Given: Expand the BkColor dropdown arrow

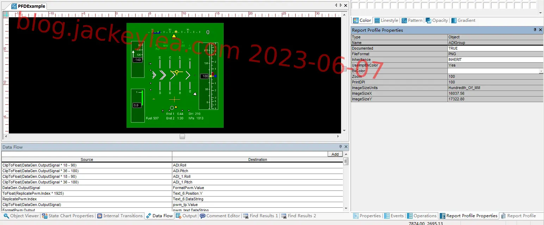Looking at the screenshot, I should pyautogui.click(x=541, y=71).
